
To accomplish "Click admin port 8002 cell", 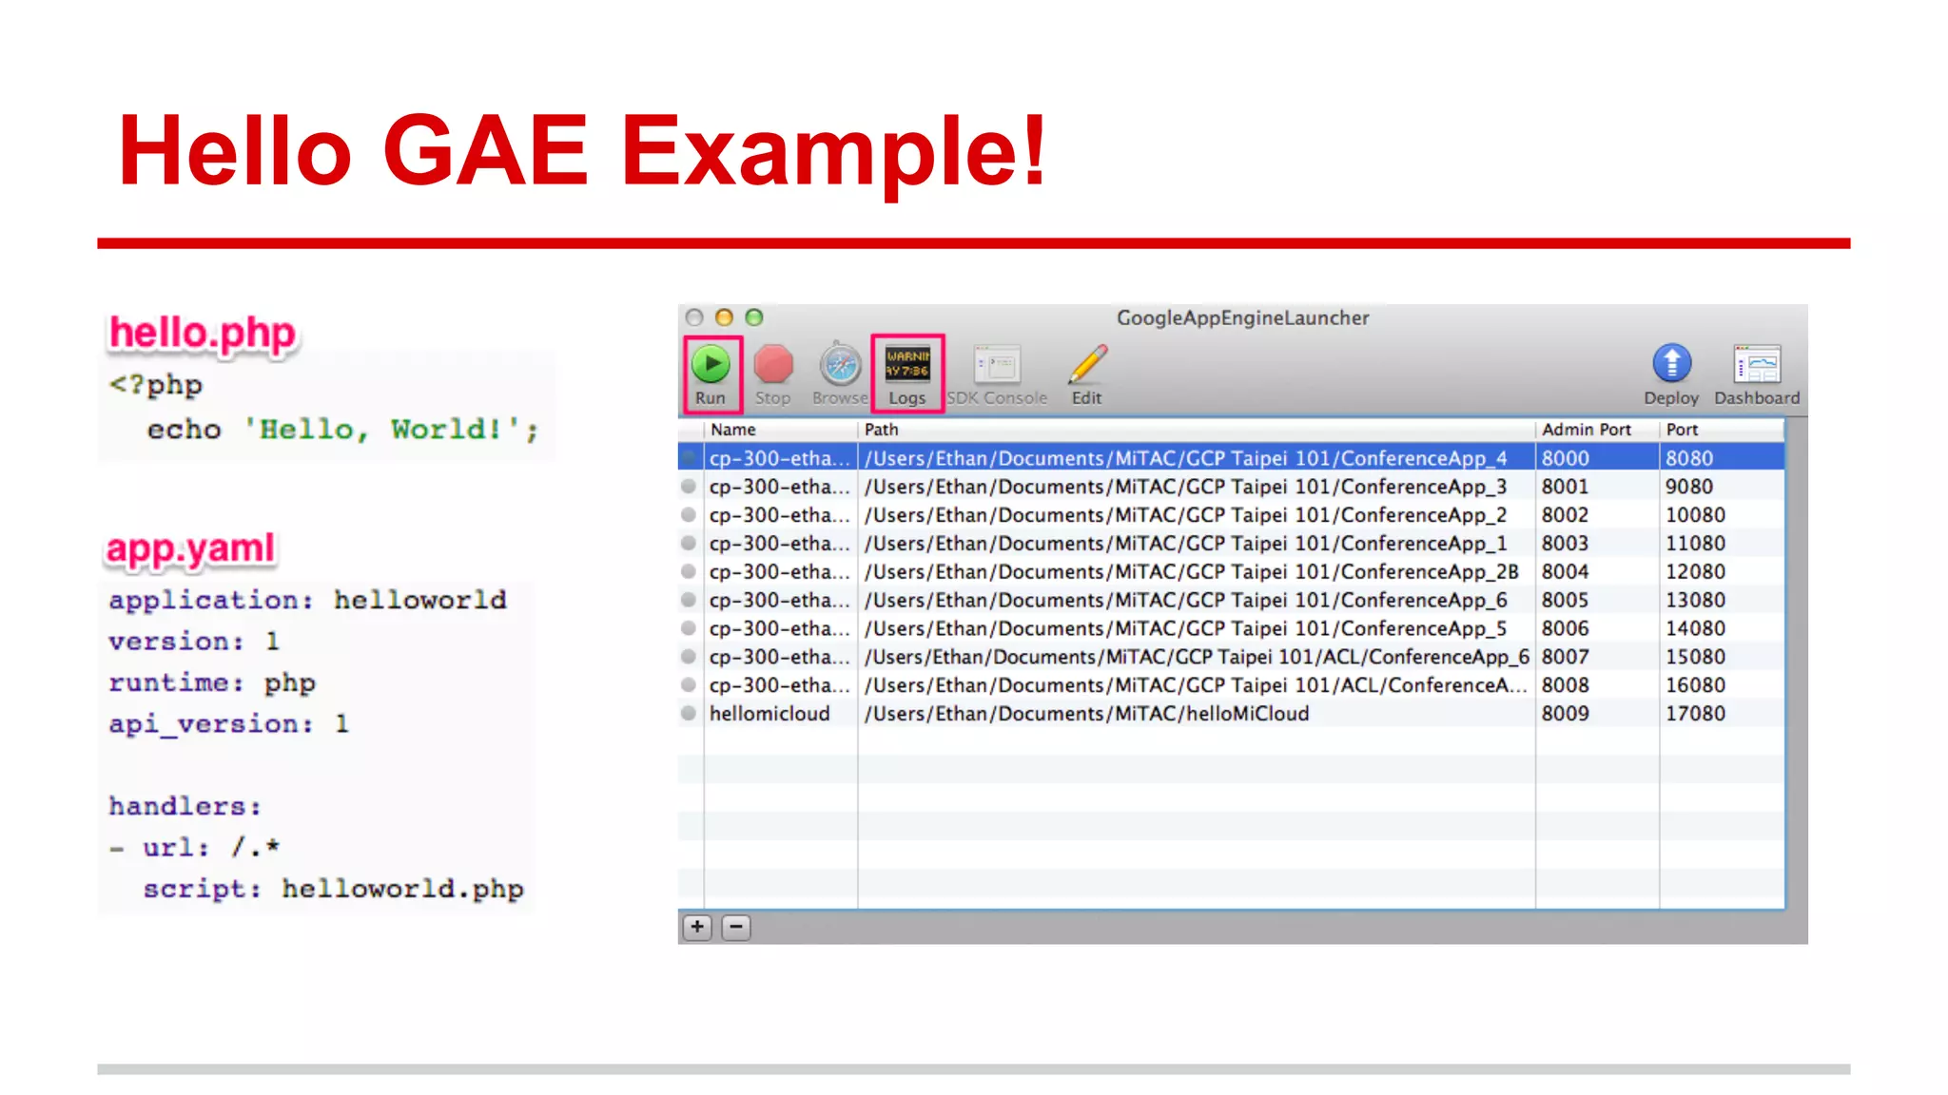I will tap(1566, 515).
